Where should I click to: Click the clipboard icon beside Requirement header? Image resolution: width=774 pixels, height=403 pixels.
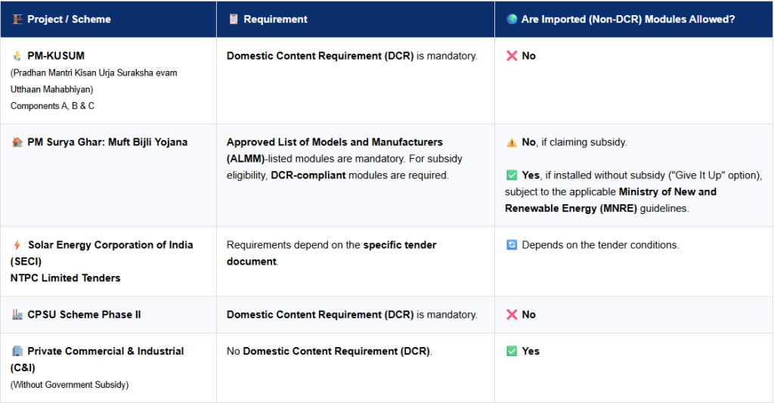click(234, 19)
